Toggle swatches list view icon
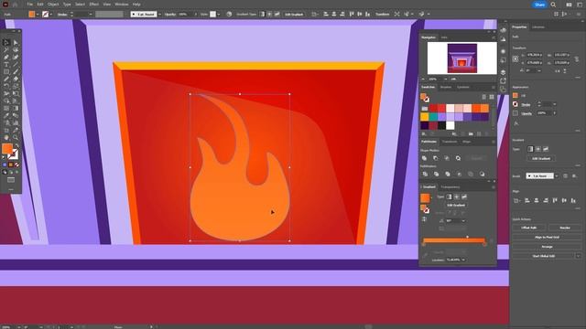Viewport: 586px width, 329px height. point(484,97)
